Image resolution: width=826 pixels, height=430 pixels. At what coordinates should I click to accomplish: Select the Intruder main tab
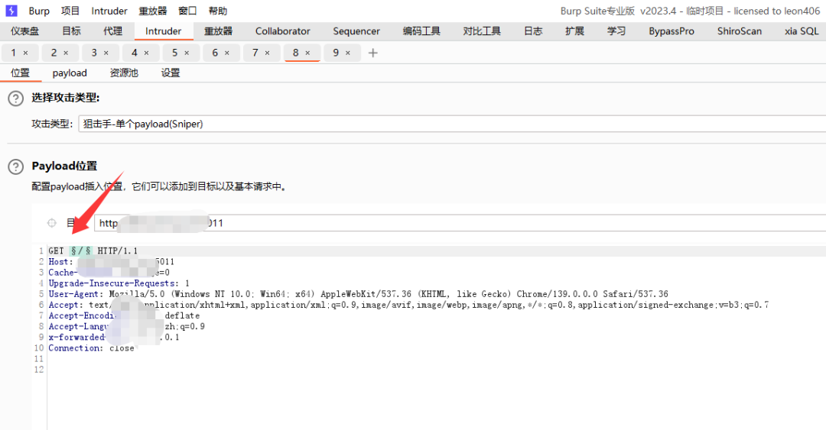point(164,31)
